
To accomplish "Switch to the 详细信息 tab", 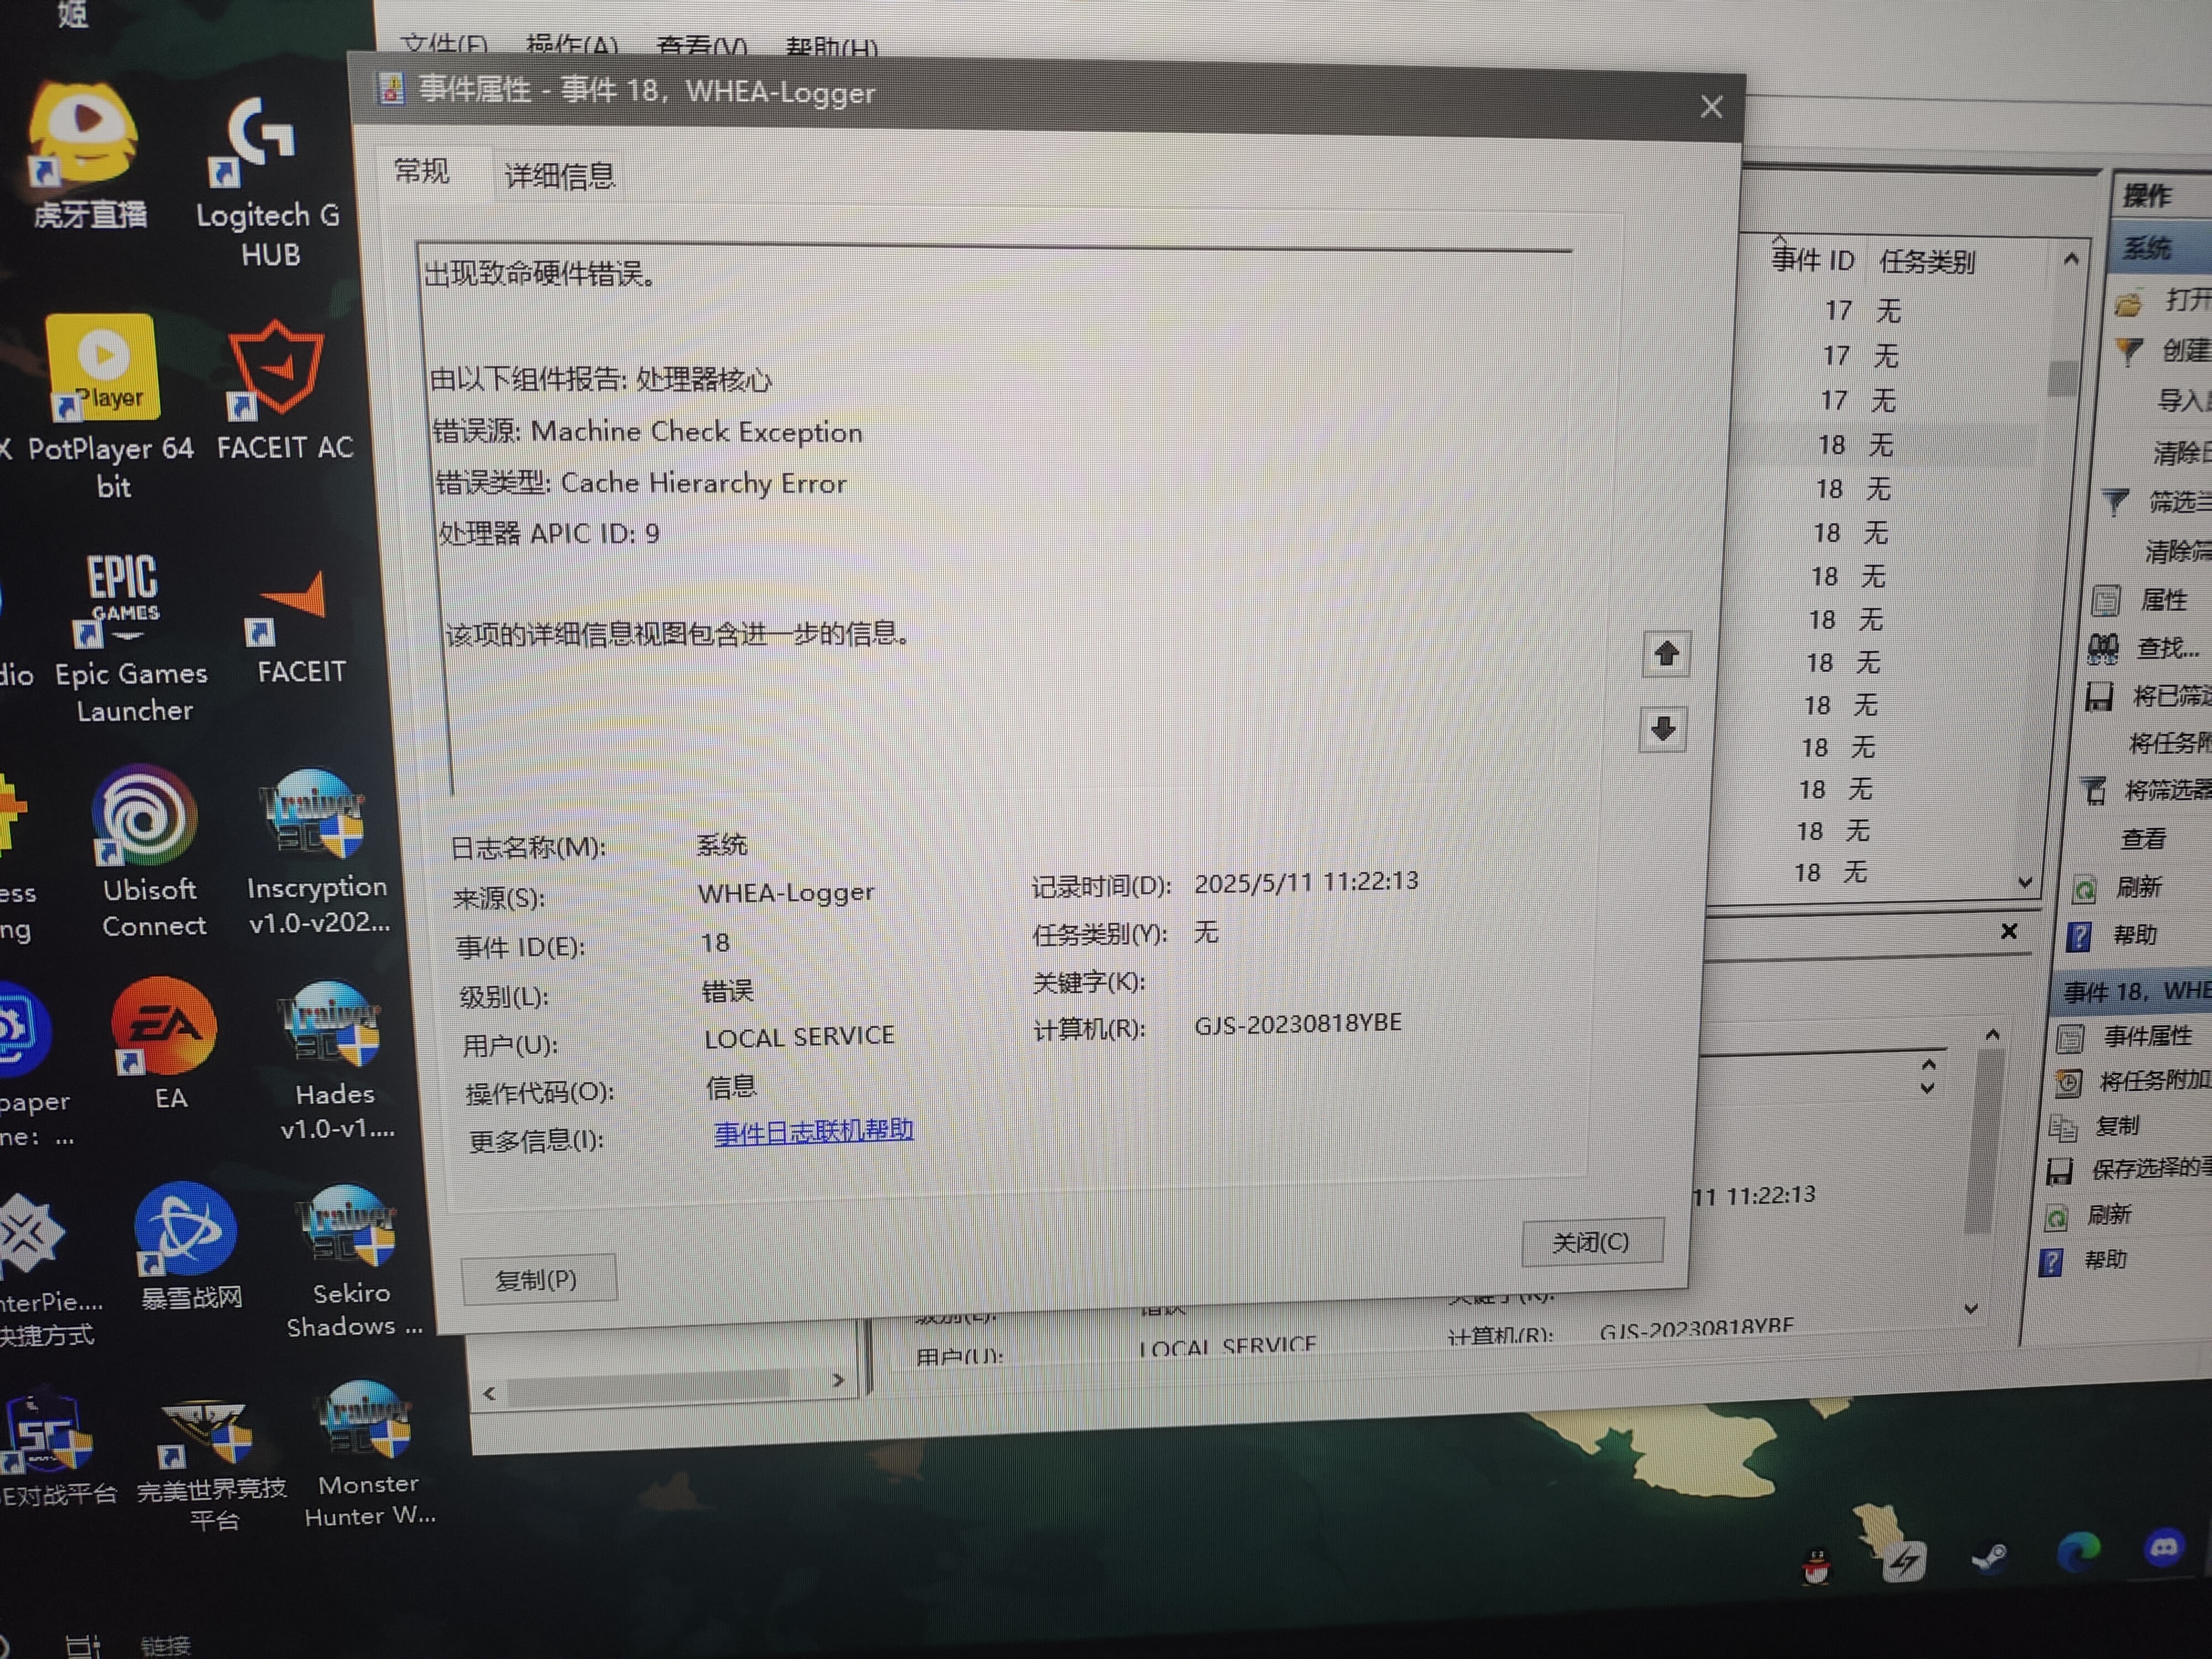I will (559, 176).
